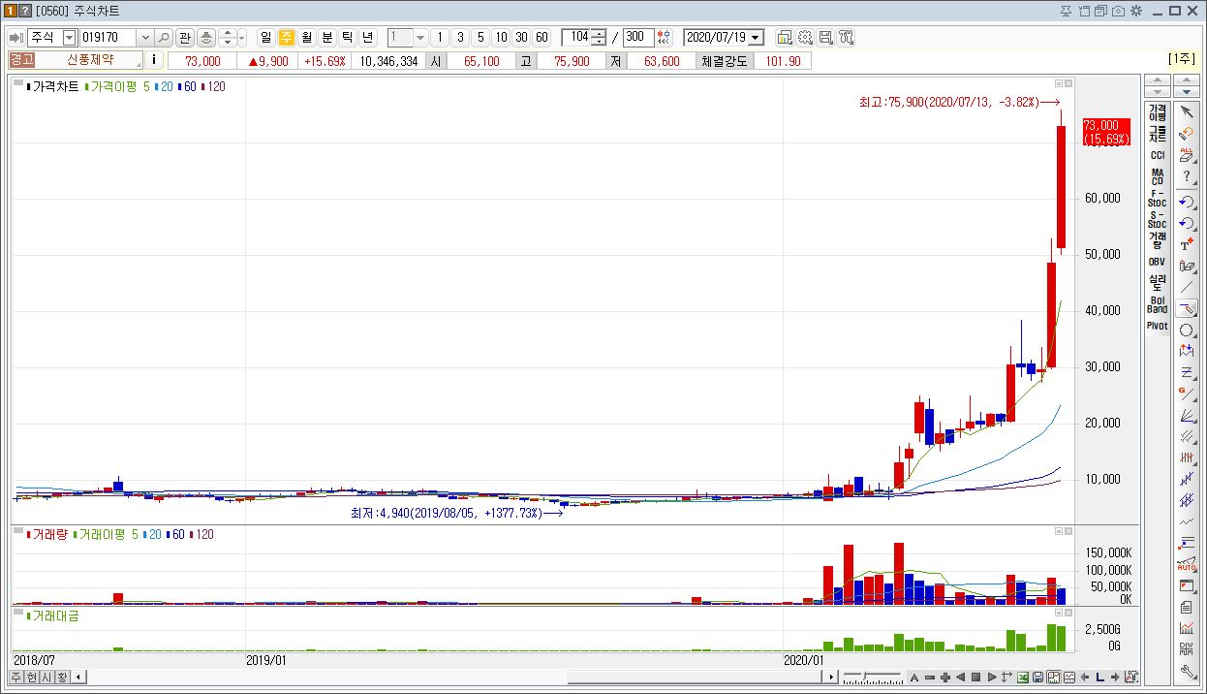Close the volume (거래량) chart pane
Screen dimensions: 1207x694
1069,531
